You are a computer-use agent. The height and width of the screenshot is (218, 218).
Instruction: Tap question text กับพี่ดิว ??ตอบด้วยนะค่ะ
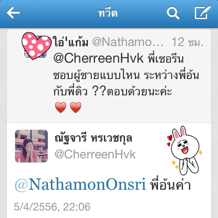113,92
